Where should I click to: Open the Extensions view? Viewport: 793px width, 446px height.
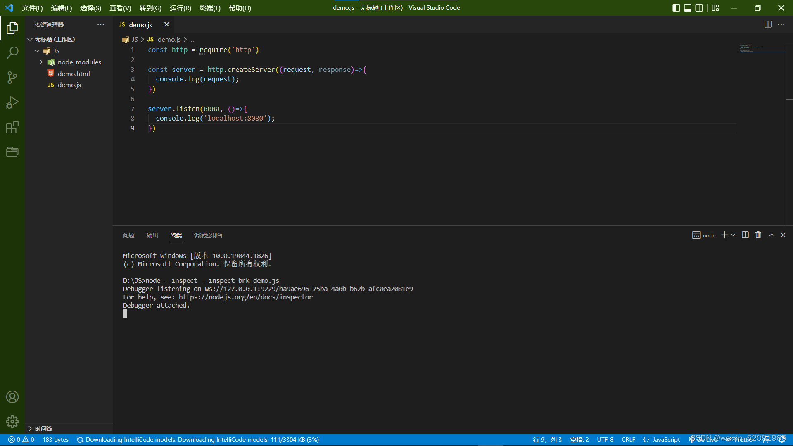click(x=12, y=127)
